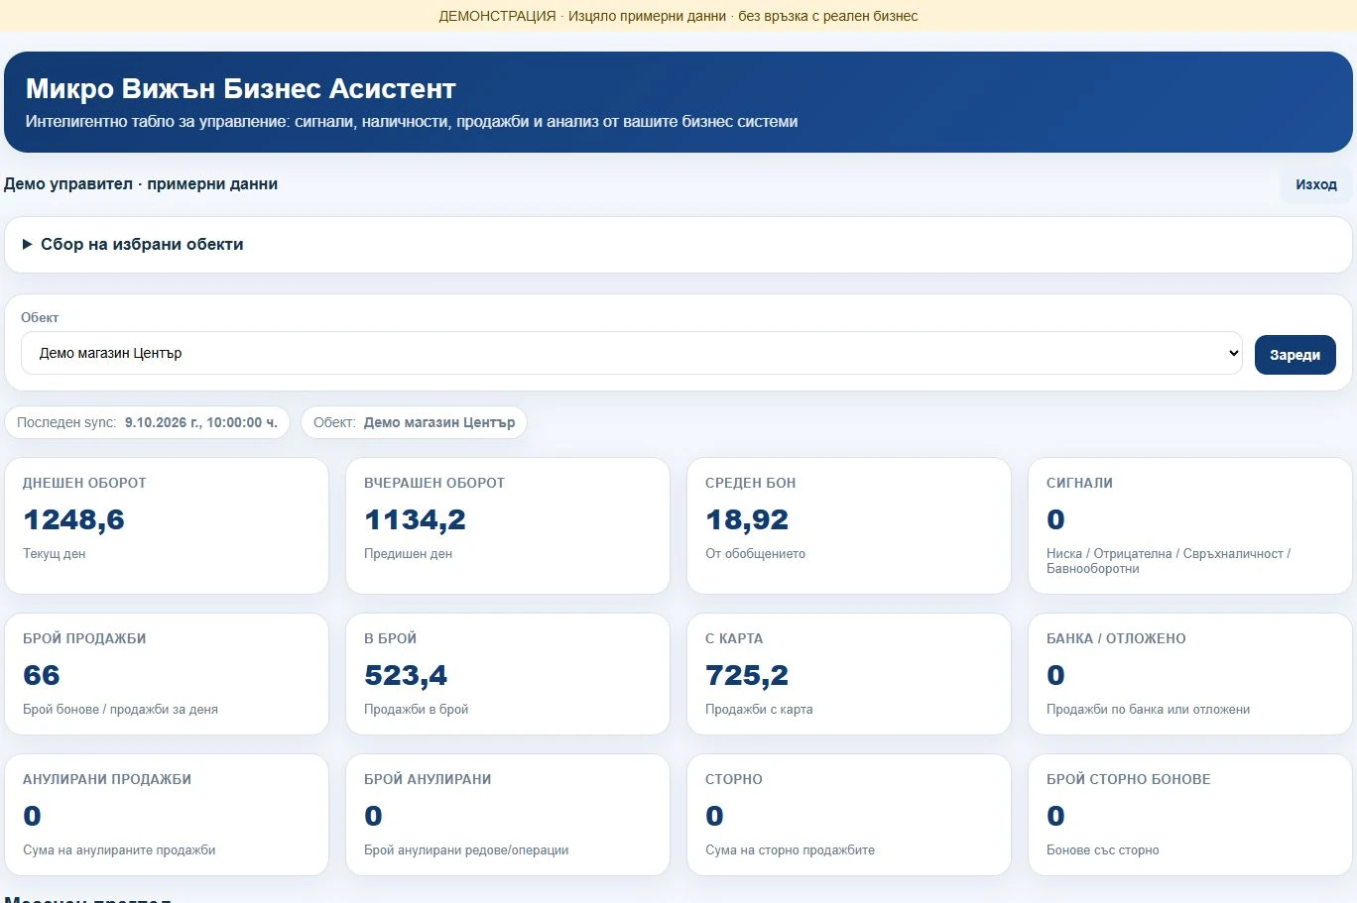The image size is (1357, 903).
Task: Click the Текущ ден caption
Action: 55,554
